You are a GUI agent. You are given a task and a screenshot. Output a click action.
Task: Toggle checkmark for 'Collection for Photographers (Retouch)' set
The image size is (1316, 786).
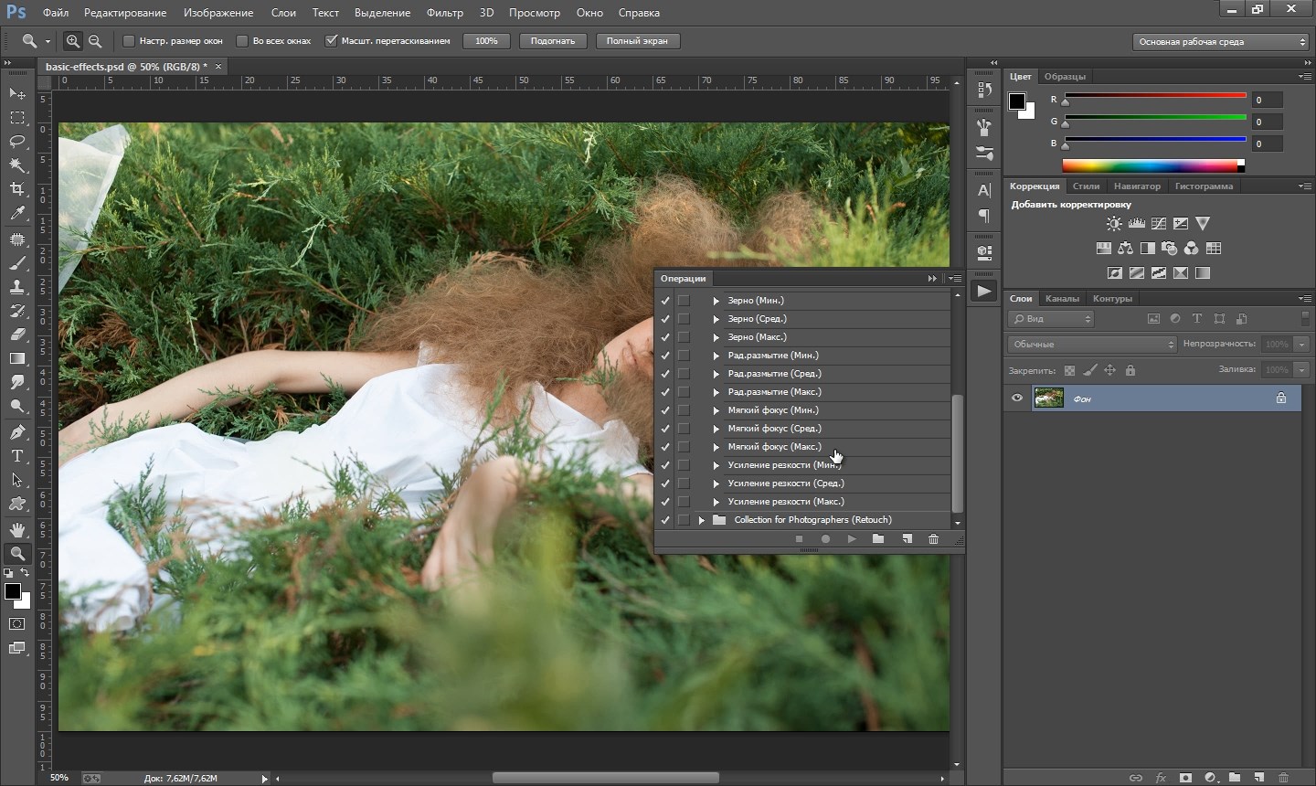coord(665,520)
